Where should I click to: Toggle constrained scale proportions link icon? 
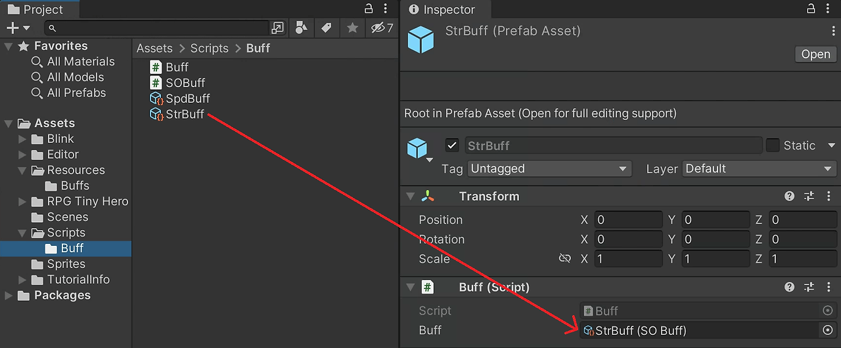(x=564, y=259)
